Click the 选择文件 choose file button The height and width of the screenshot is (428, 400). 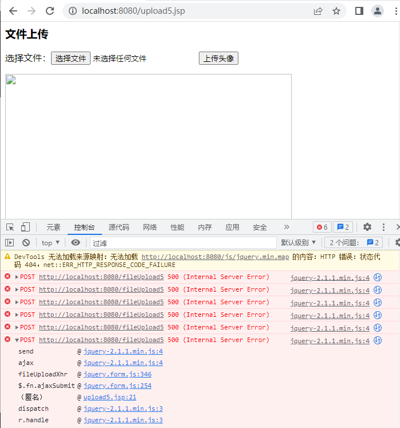click(70, 58)
